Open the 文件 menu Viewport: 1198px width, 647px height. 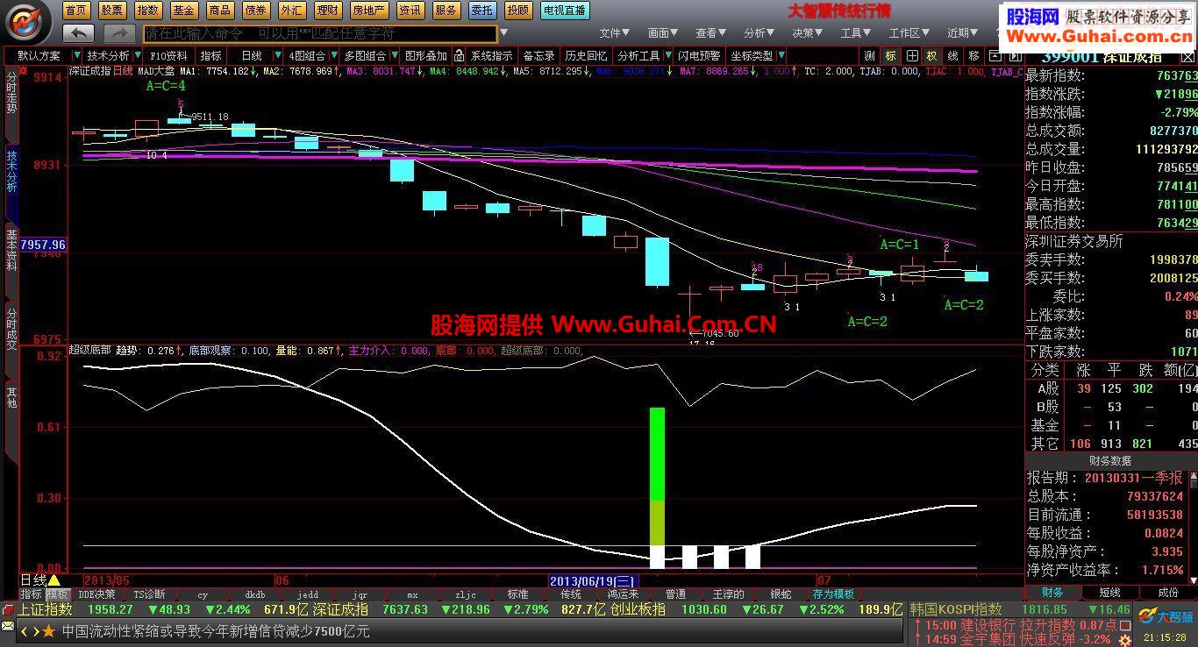(x=614, y=33)
